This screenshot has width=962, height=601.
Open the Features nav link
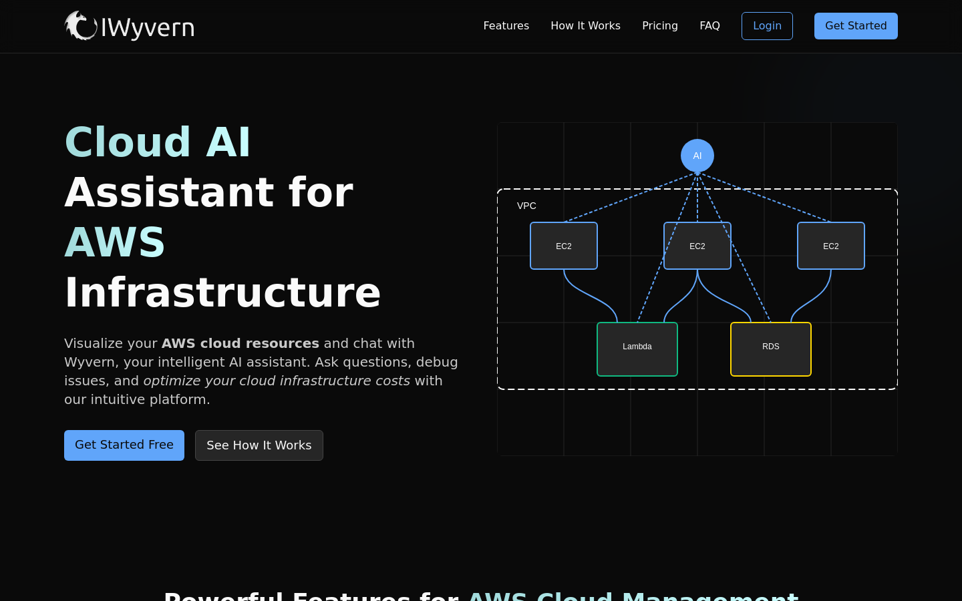click(x=506, y=25)
